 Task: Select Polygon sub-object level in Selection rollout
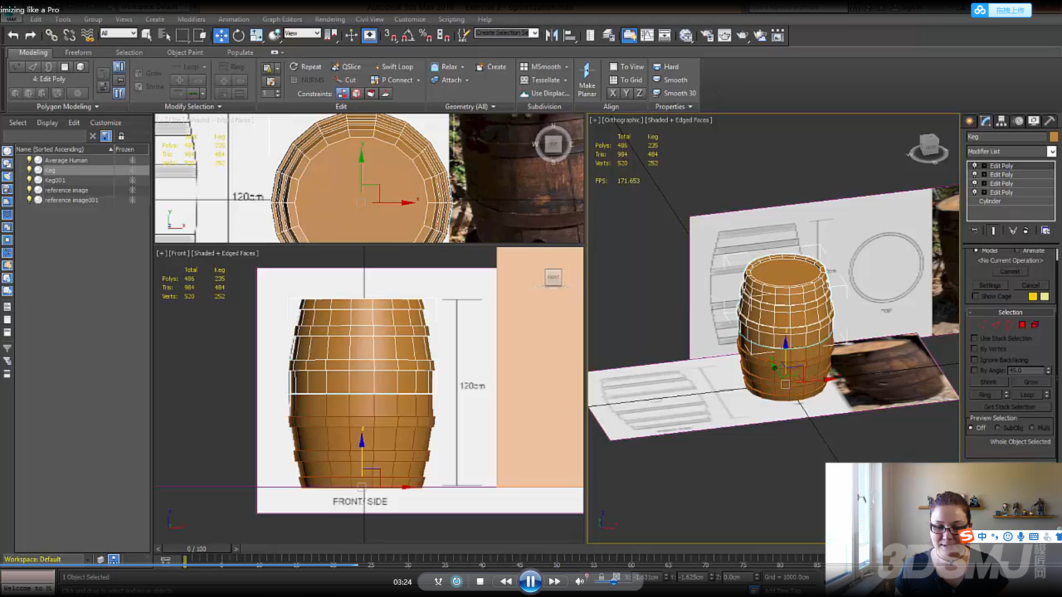coord(1022,325)
